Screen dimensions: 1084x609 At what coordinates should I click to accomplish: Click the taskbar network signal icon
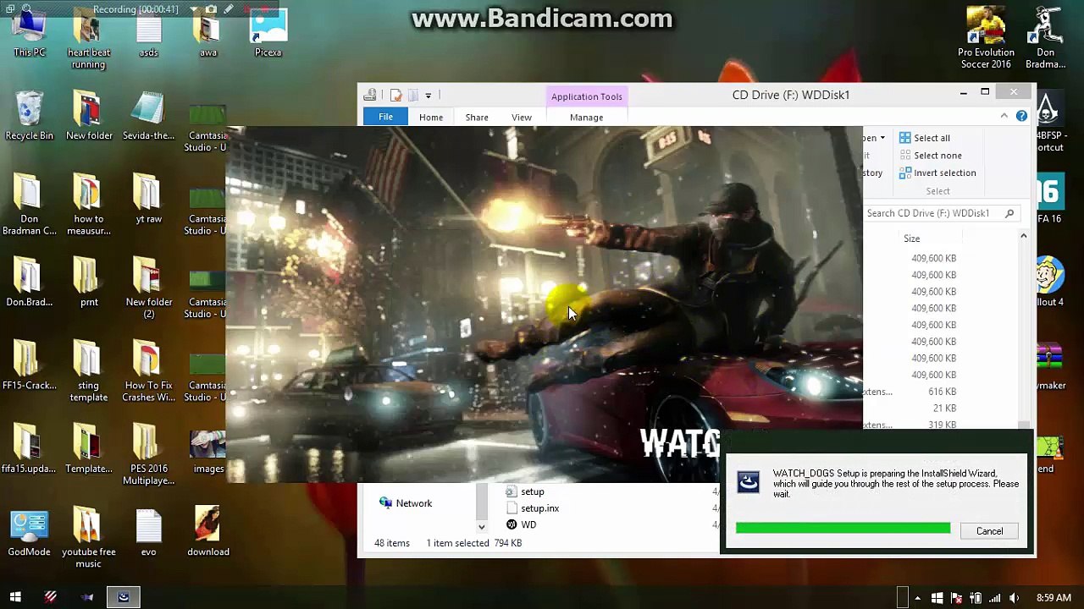(x=995, y=599)
